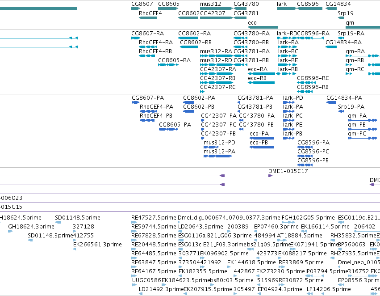Image resolution: width=380 pixels, height=296 pixels.
Task: Select the RhoGEF4 gene bar
Action: (148, 18)
